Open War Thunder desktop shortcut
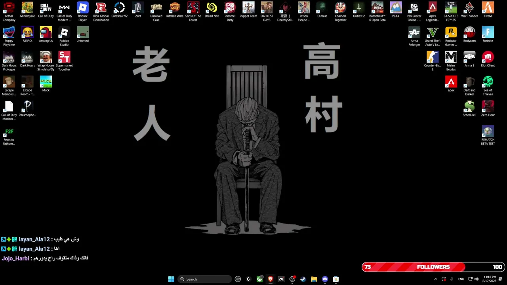Viewport: 507px width, 285px height. [x=469, y=10]
